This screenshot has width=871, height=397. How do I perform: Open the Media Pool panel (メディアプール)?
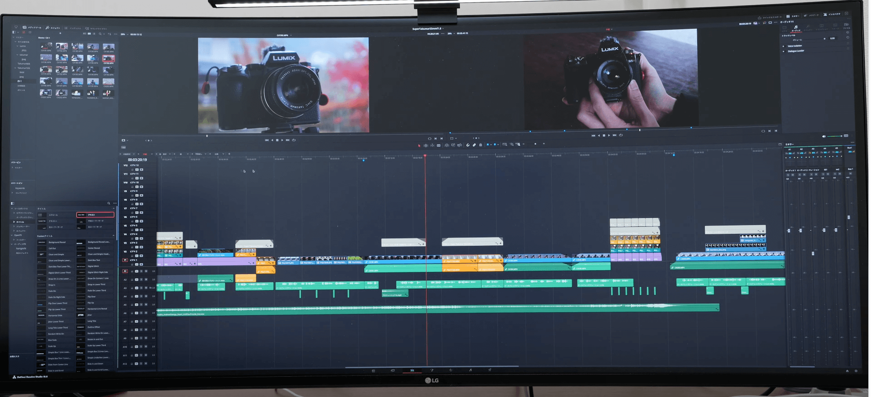pos(32,27)
